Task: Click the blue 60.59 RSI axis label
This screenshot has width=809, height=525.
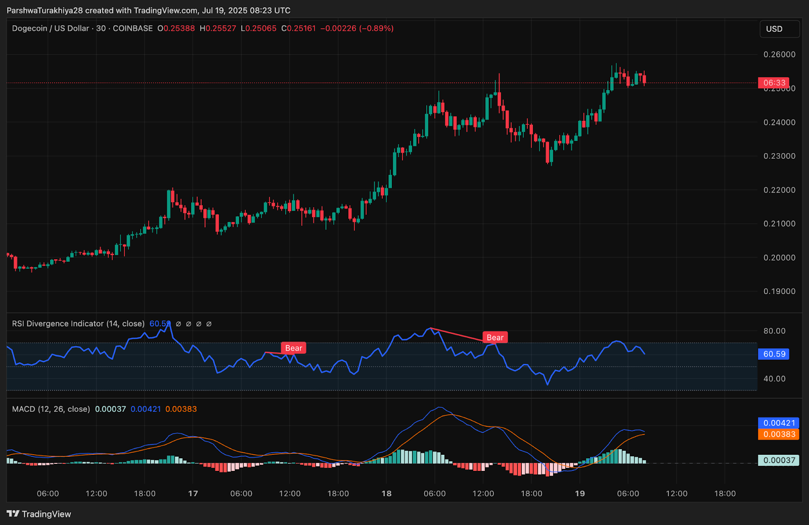Action: click(x=774, y=354)
